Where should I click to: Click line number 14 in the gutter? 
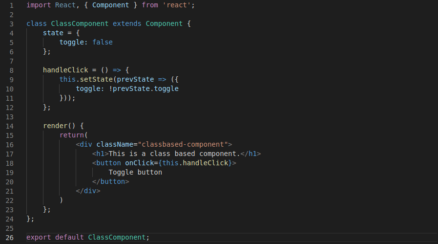coord(9,126)
